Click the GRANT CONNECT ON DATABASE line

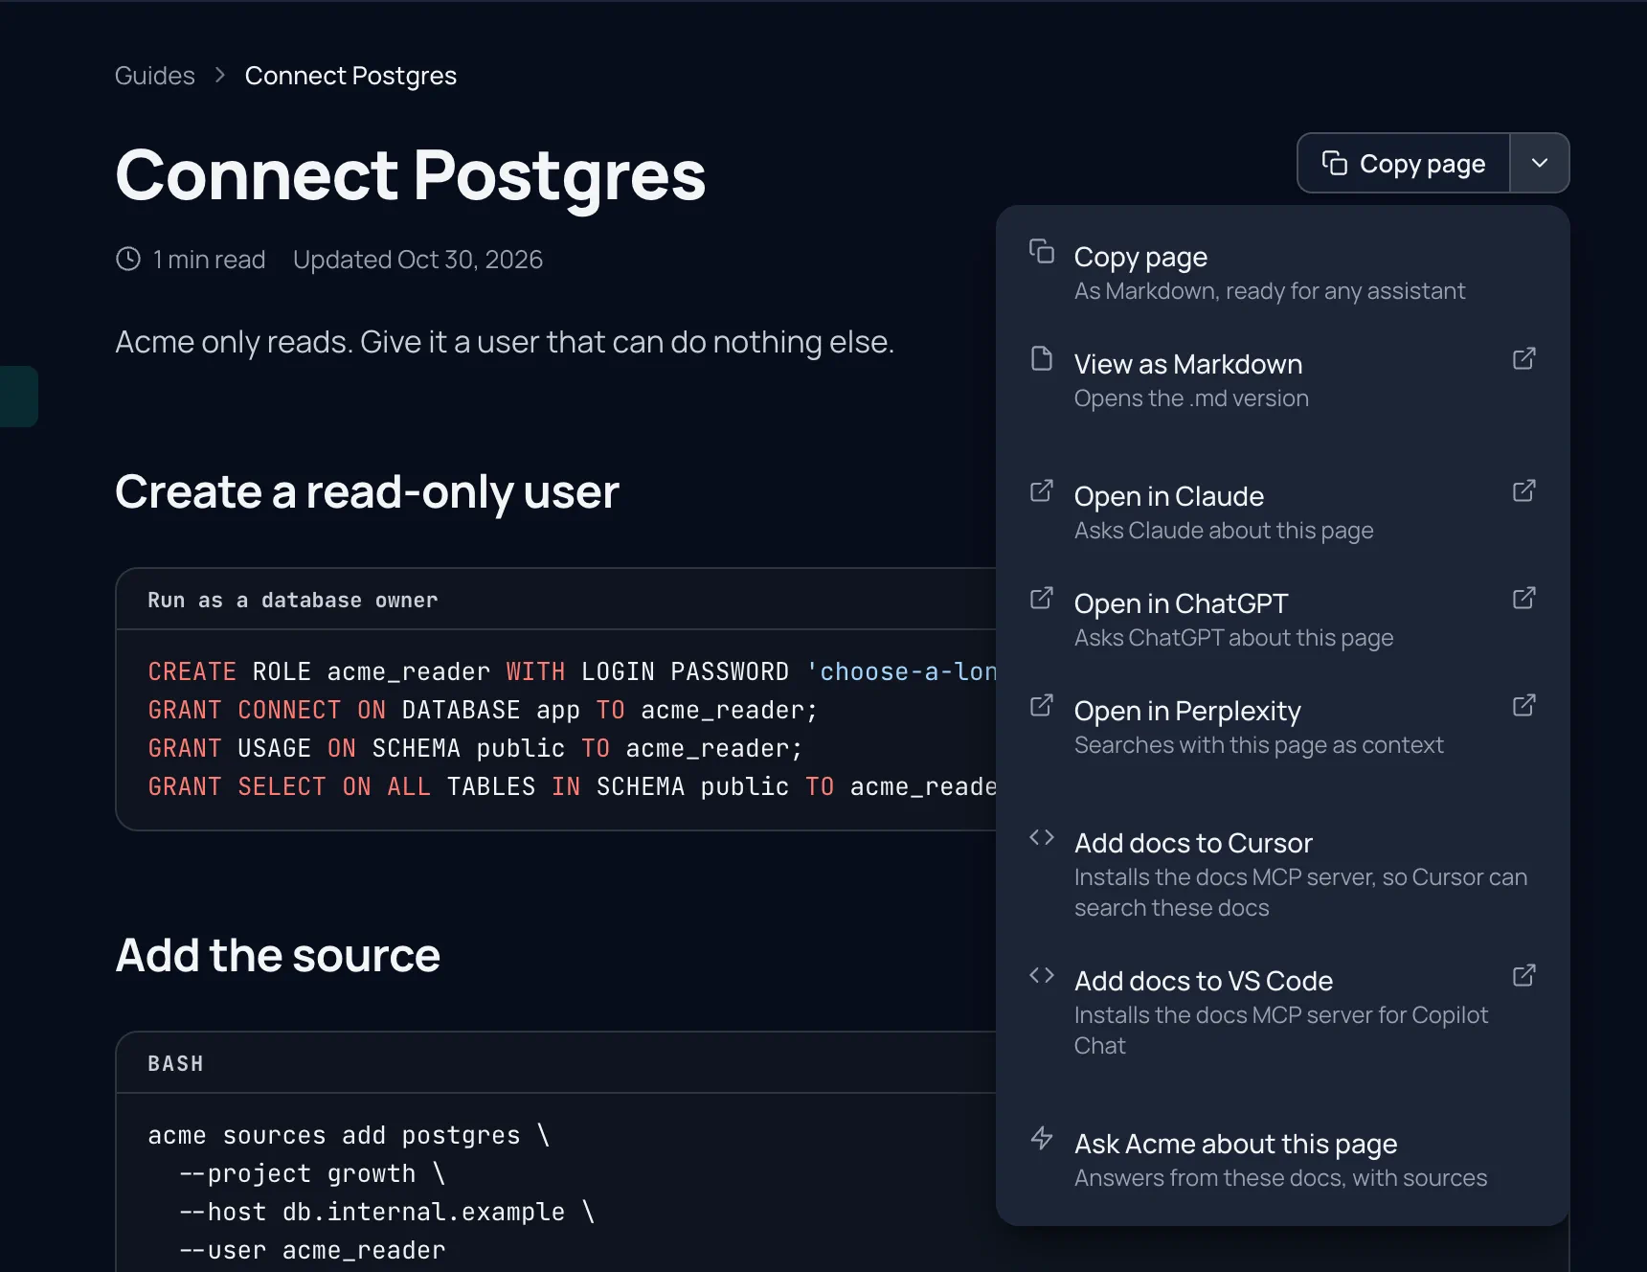(483, 710)
